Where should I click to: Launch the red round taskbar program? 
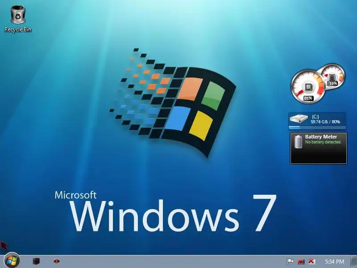click(x=57, y=261)
